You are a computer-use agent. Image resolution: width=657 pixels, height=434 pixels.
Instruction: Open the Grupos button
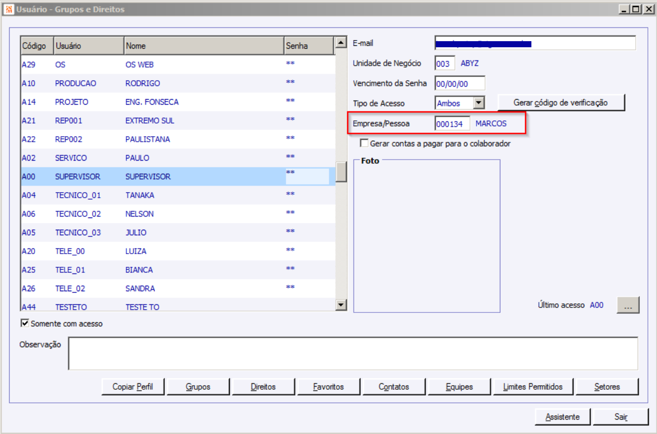coord(198,387)
